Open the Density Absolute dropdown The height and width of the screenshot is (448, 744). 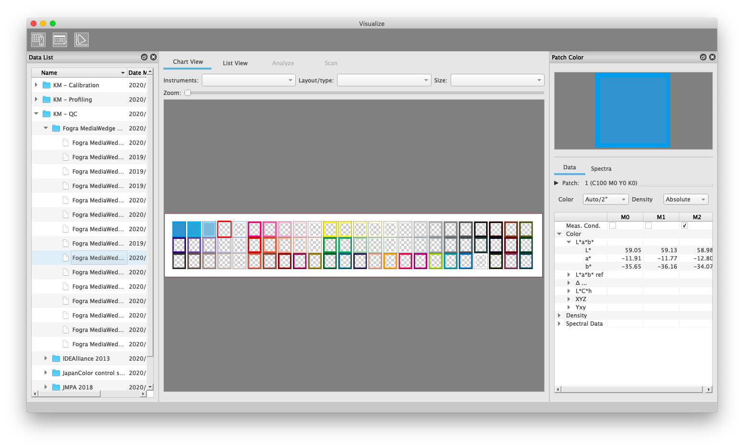pos(686,200)
